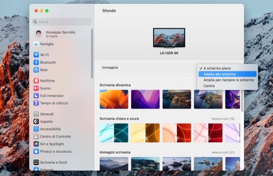
Task: Click the Suono speaker icon
Action: [x=36, y=88]
